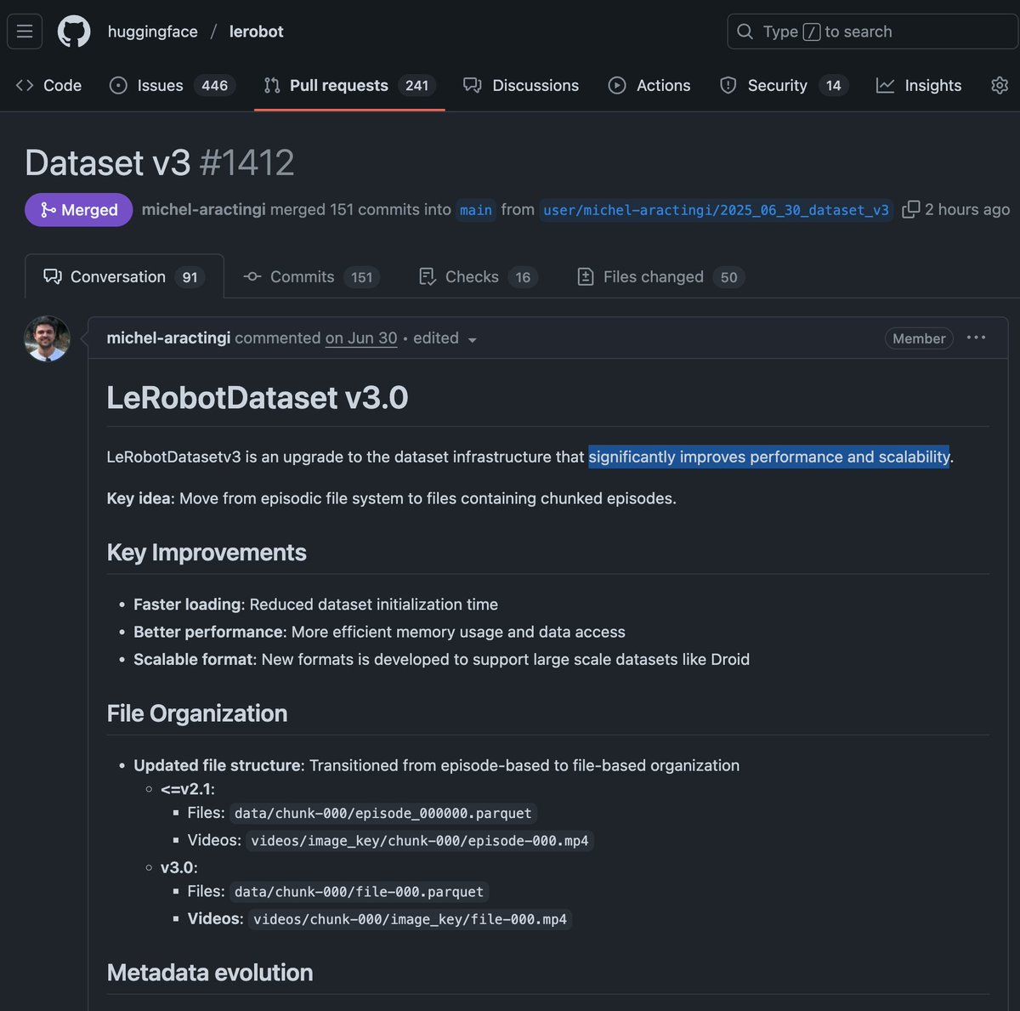Switch to the Files changed tab
This screenshot has height=1011, width=1020.
click(660, 276)
